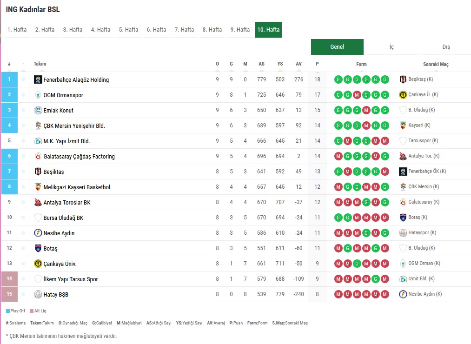Go to the 7. Hafta tab
471x344 pixels.
point(185,30)
